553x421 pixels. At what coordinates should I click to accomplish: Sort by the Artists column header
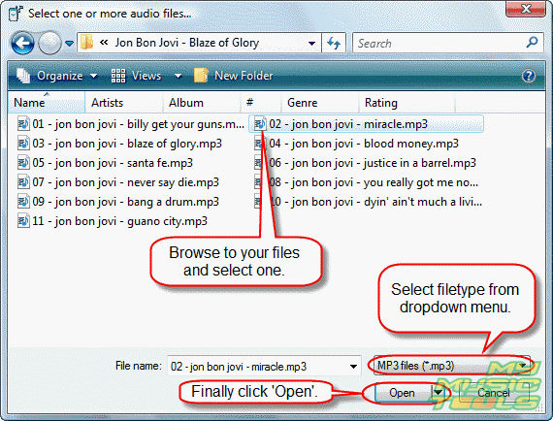pos(124,103)
